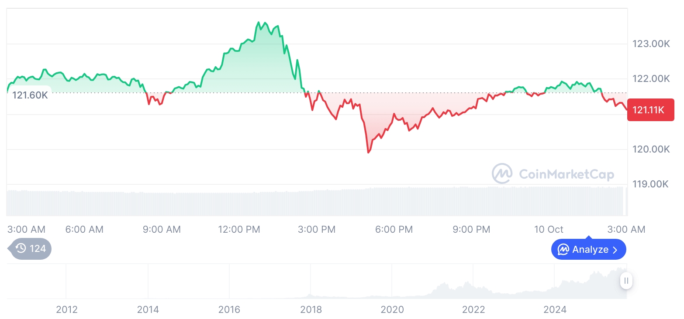
Task: Open the 124 history count badge
Action: pyautogui.click(x=31, y=248)
